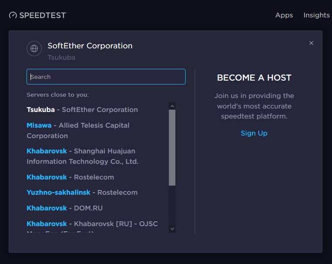Image resolution: width=332 pixels, height=264 pixels.
Task: Choose Khabarovsk Shanghai Huajuan server
Action: pyautogui.click(x=82, y=156)
